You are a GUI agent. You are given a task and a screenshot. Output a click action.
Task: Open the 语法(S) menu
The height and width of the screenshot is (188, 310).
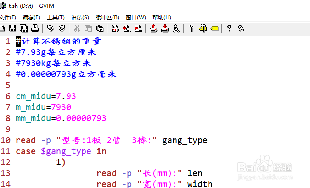click(80, 17)
